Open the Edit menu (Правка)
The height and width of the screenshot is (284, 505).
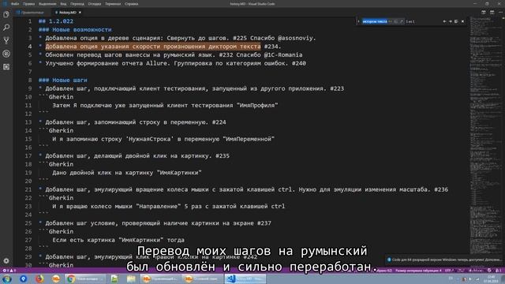(28, 4)
